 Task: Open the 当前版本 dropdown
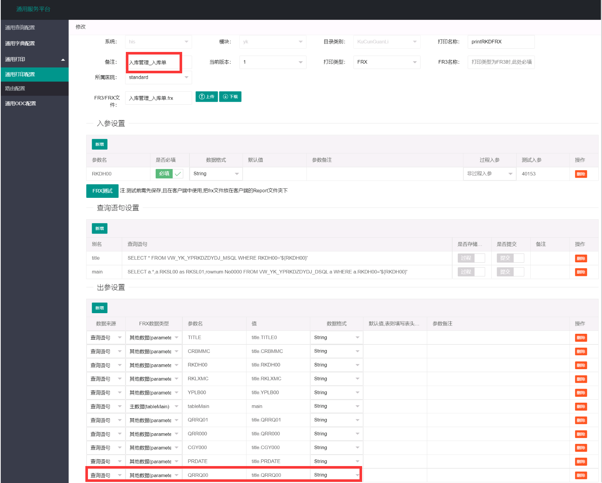(273, 62)
